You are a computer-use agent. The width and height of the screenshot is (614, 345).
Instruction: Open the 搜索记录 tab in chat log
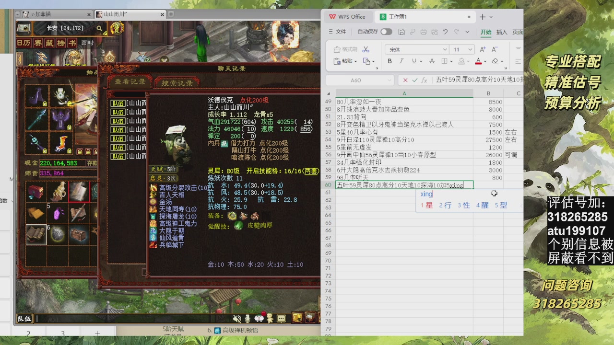tap(177, 82)
